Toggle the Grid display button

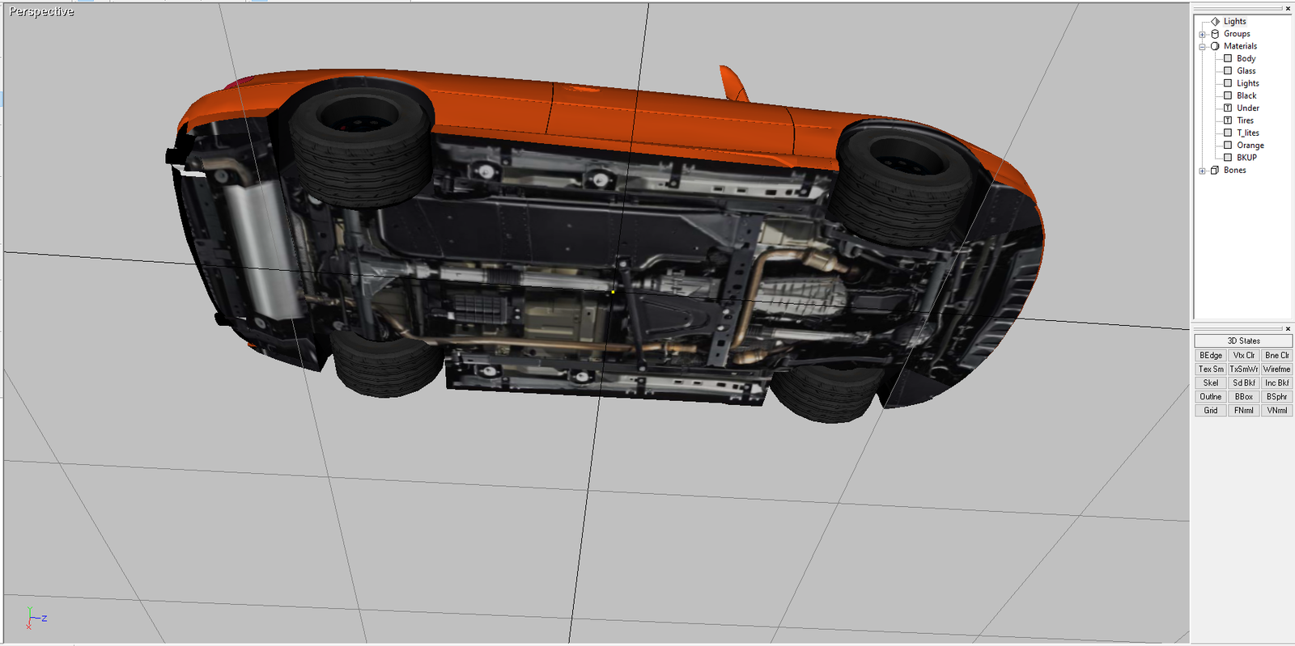[1211, 411]
